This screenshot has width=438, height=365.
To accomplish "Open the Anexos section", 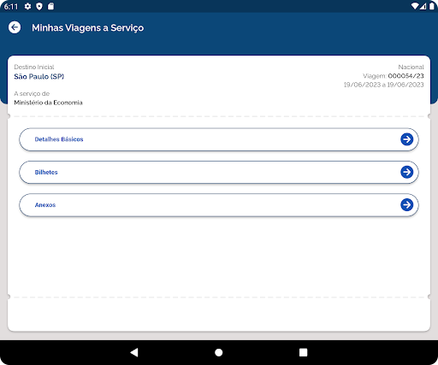I will click(219, 205).
